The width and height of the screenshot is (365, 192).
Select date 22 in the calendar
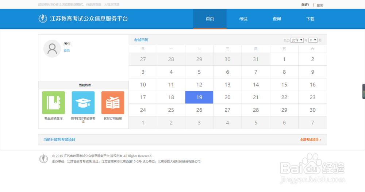click(x=284, y=97)
